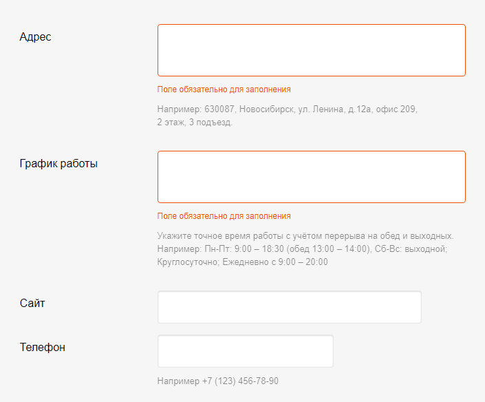Click the required-field error under График работы
485x402 pixels.
pyautogui.click(x=224, y=216)
